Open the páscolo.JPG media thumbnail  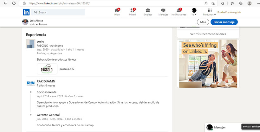[47, 69]
